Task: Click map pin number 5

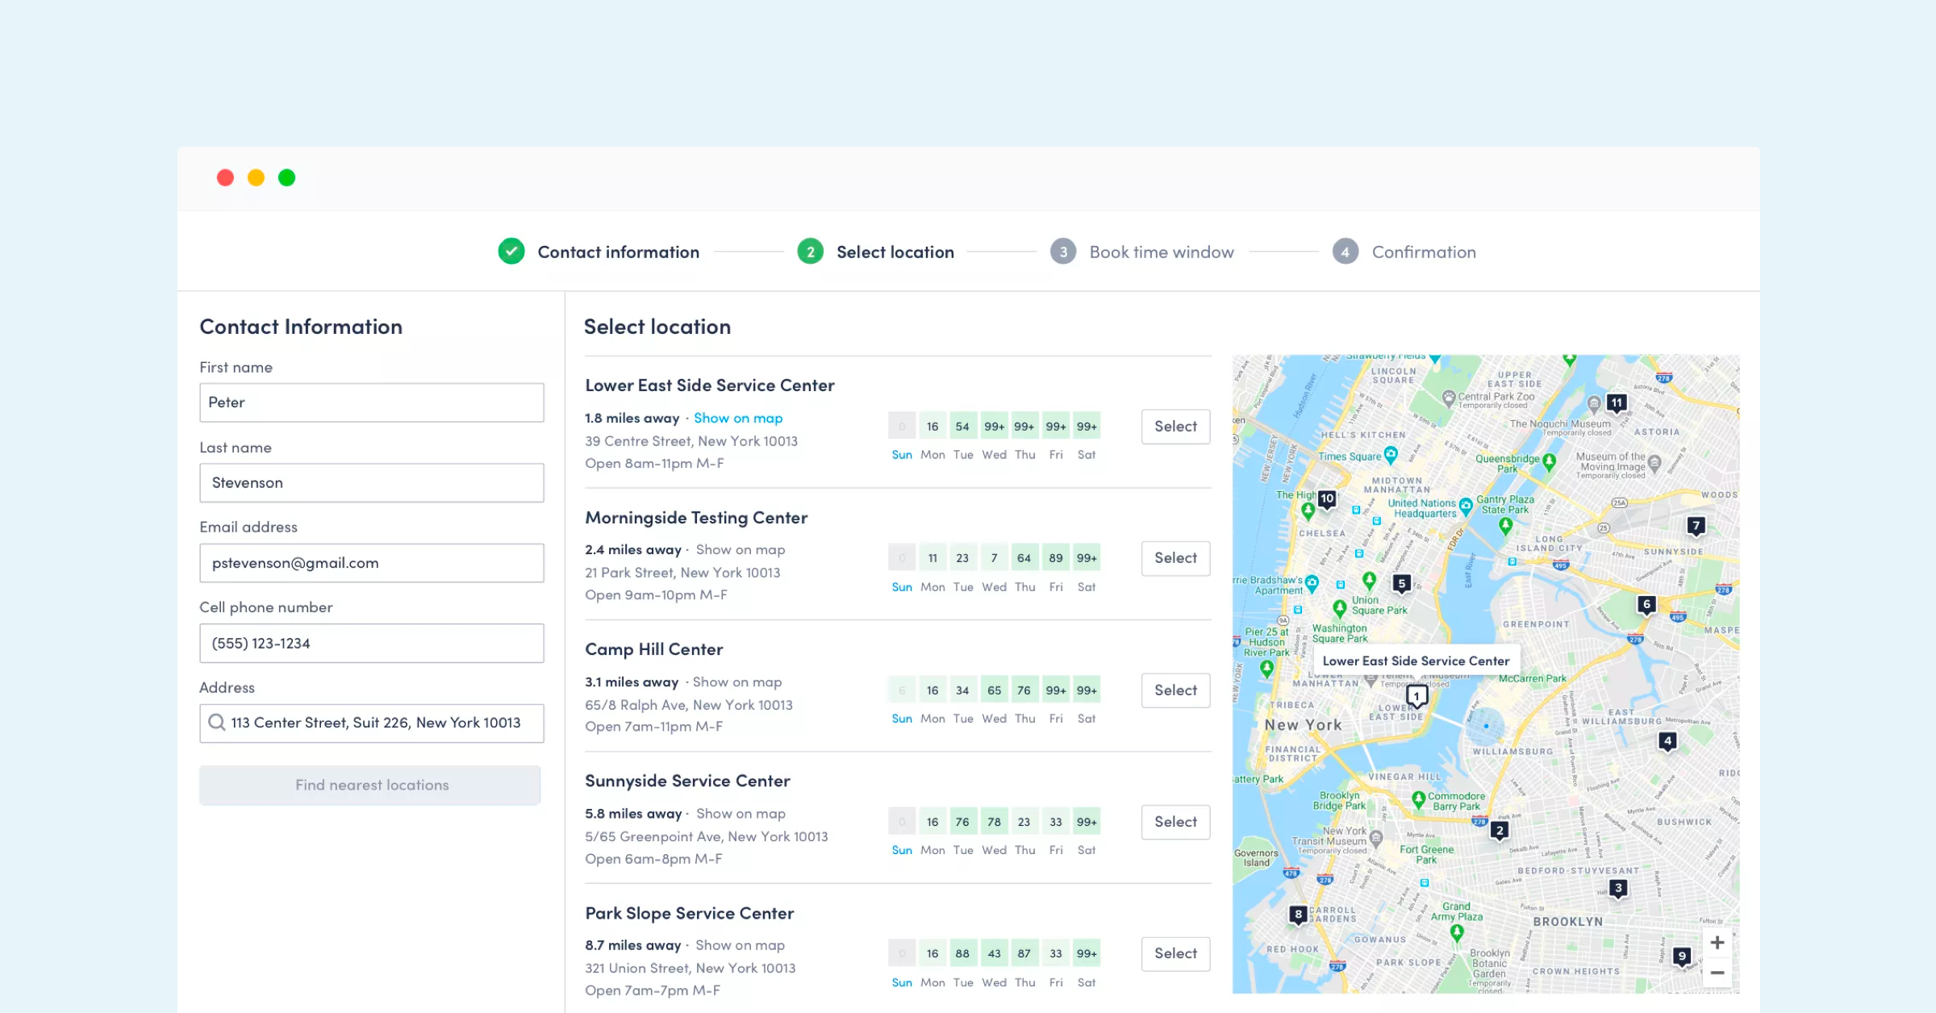Action: (x=1402, y=583)
